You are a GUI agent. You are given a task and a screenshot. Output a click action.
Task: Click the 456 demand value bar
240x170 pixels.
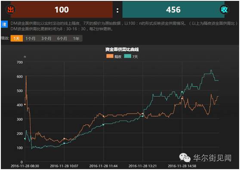tap(173, 9)
